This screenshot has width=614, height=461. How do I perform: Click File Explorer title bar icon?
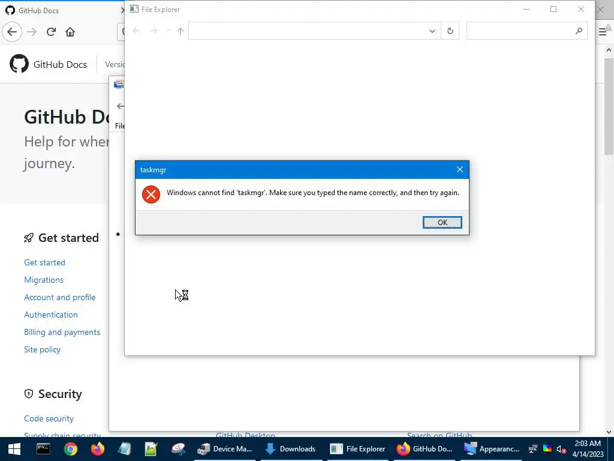pyautogui.click(x=134, y=9)
